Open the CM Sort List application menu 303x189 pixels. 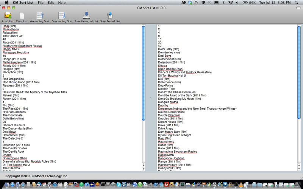[23, 3]
